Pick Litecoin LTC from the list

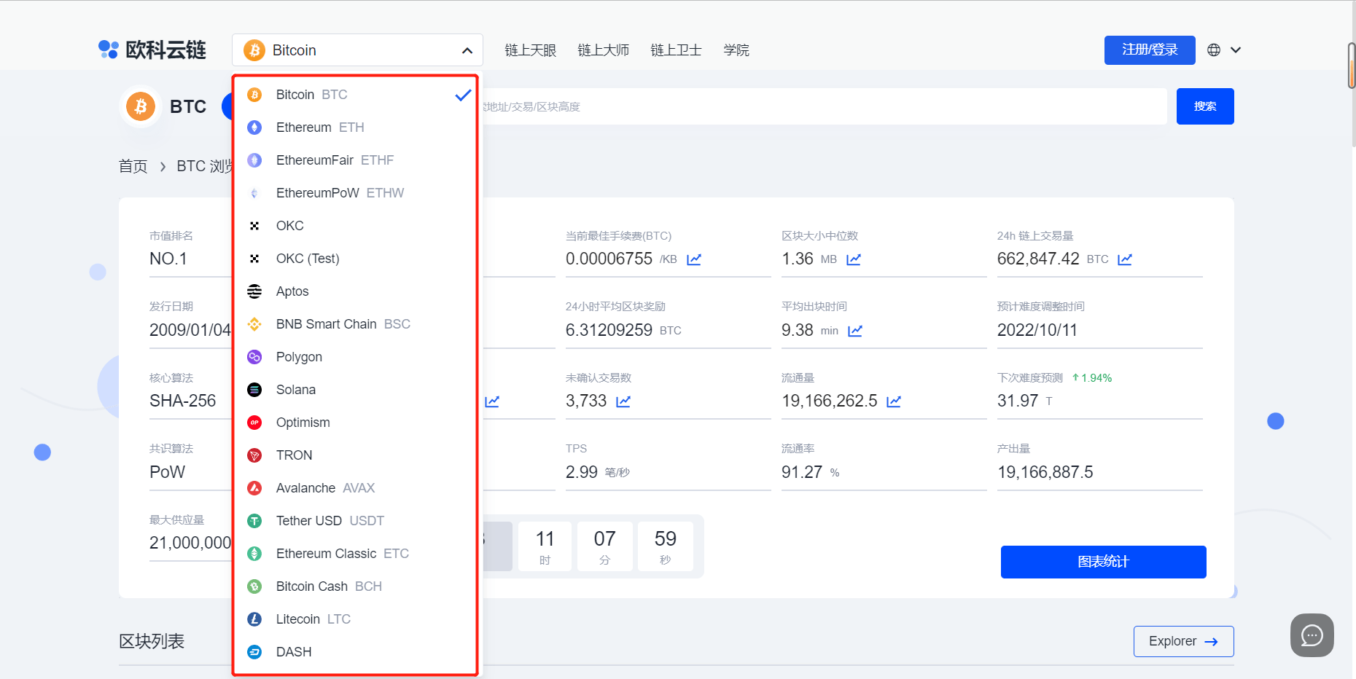[x=356, y=619]
